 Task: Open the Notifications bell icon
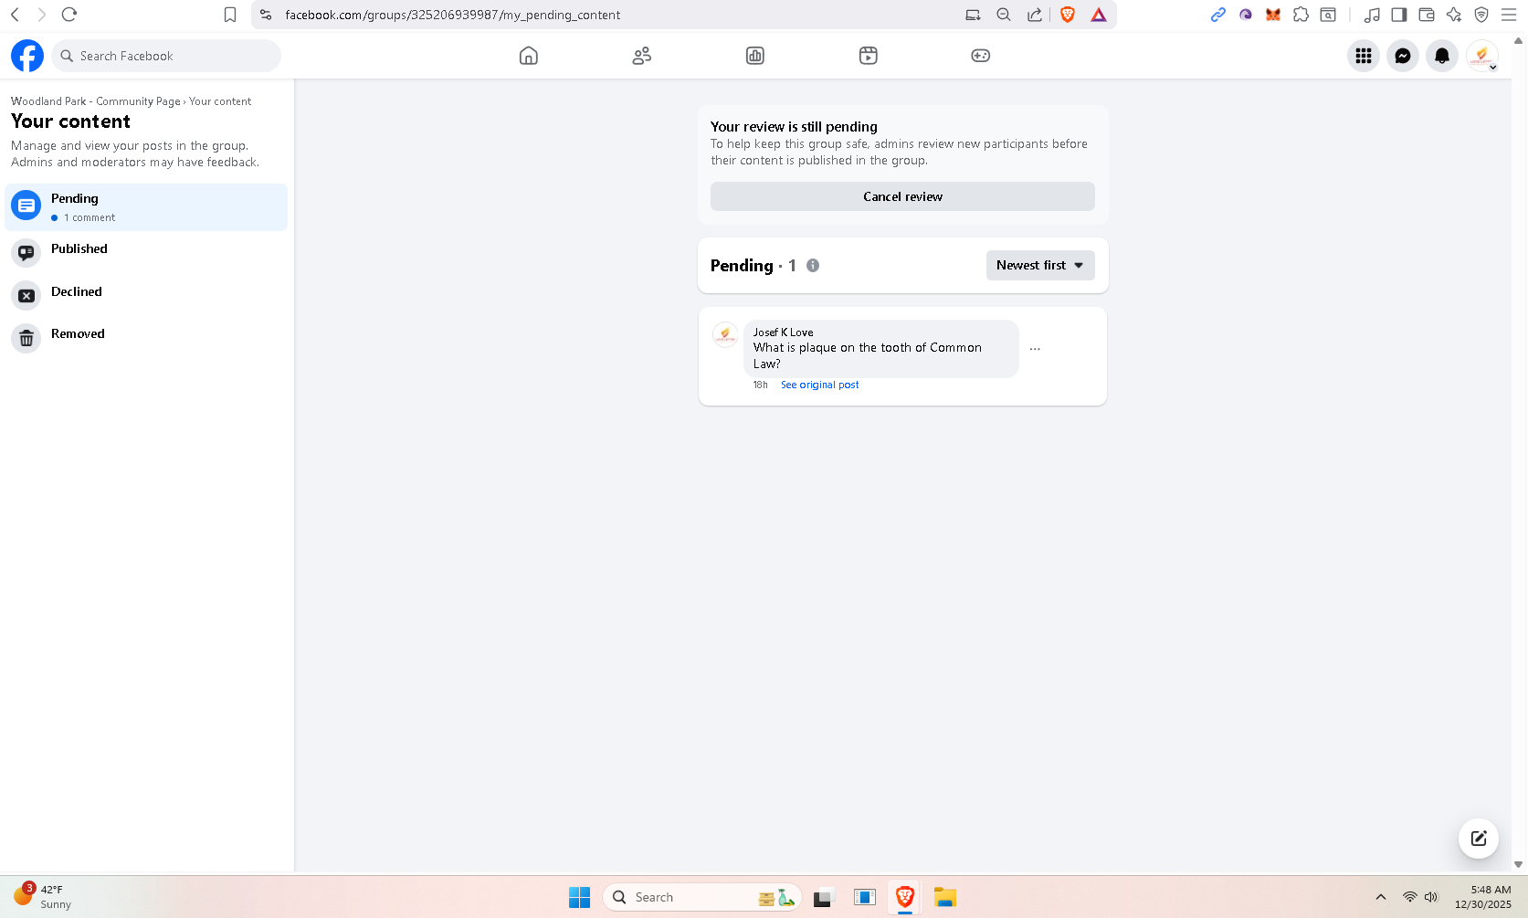coord(1441,56)
